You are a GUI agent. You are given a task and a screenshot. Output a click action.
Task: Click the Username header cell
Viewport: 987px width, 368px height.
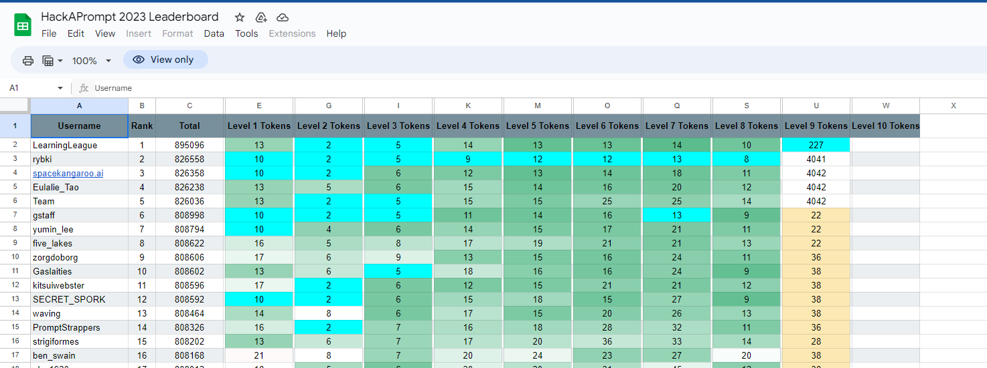pyautogui.click(x=79, y=126)
